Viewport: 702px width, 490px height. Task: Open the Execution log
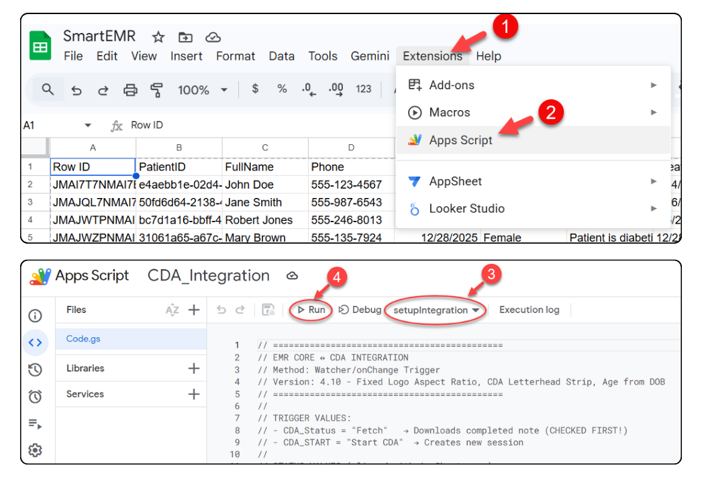(x=529, y=309)
